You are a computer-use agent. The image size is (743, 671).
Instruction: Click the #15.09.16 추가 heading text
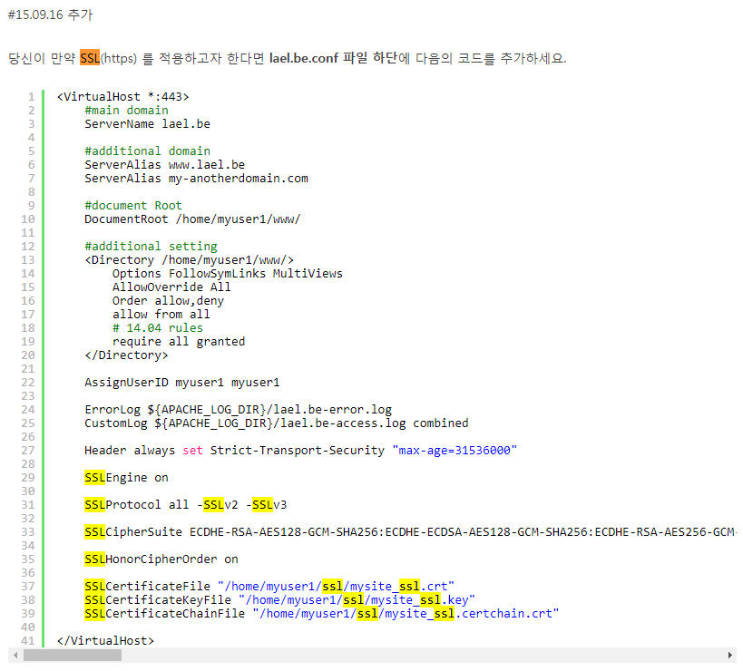[50, 15]
